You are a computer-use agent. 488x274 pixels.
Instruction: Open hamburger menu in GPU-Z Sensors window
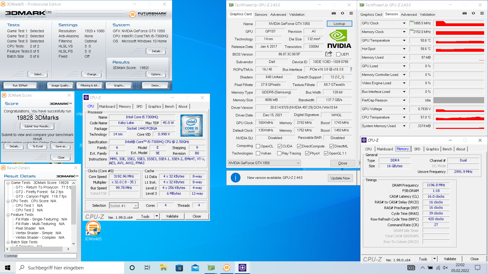482,13
